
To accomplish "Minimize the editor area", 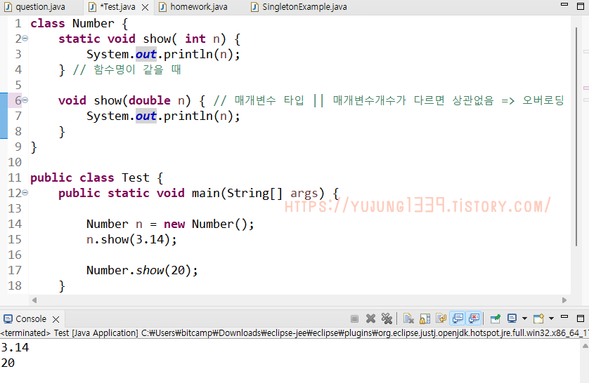I will [x=564, y=4].
